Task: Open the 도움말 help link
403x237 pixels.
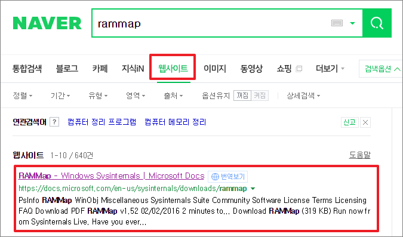Action: tap(359, 155)
